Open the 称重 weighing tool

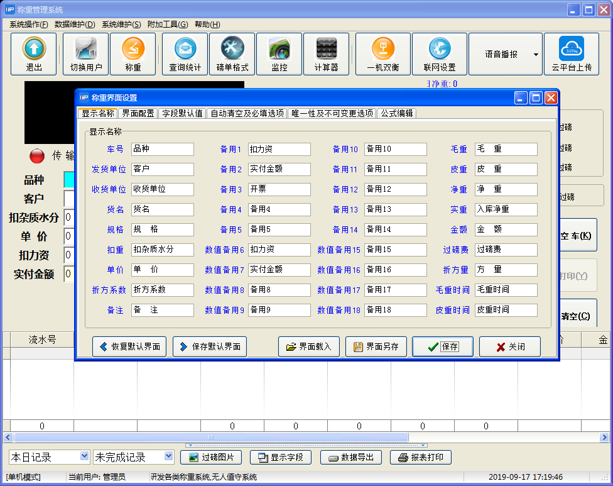(133, 54)
